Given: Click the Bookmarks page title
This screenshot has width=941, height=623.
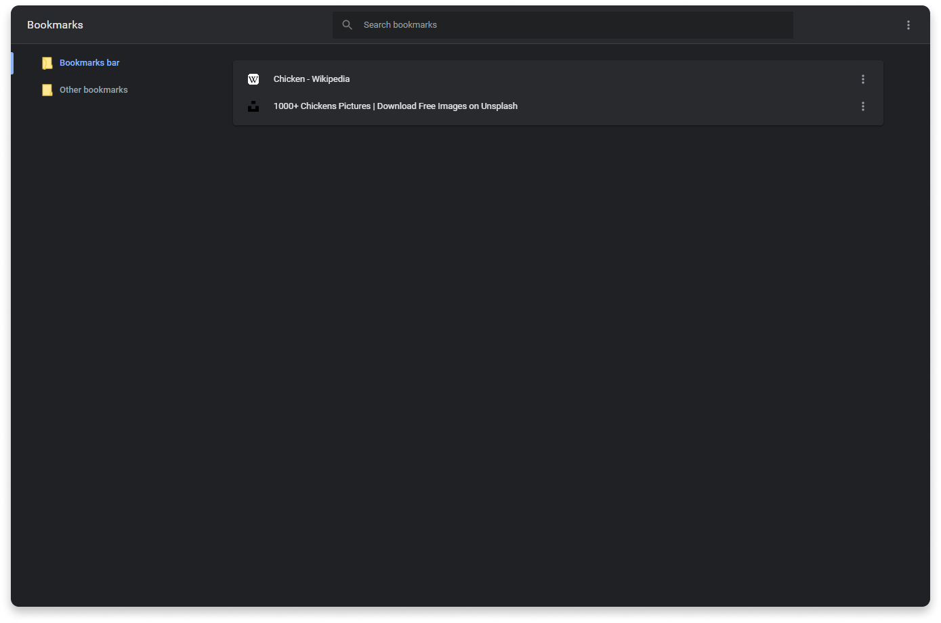Looking at the screenshot, I should [55, 24].
